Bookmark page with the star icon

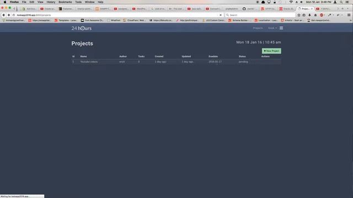point(299,15)
